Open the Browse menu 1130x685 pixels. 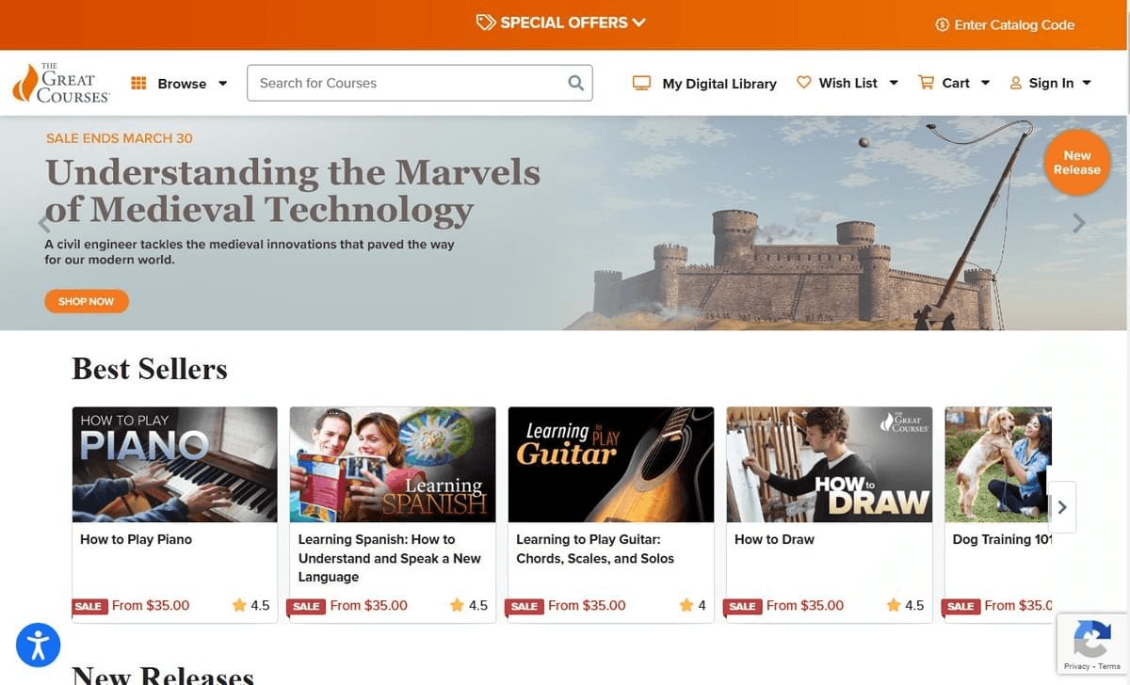[179, 83]
